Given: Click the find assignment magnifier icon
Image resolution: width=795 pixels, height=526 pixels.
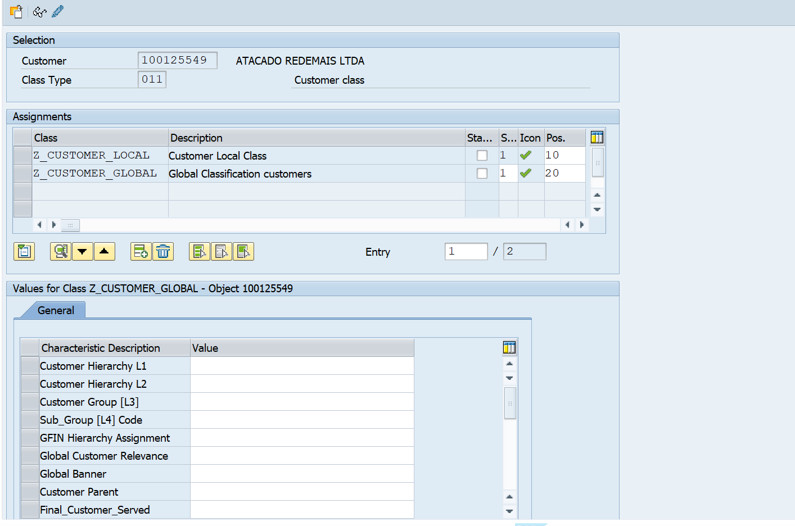Looking at the screenshot, I should coord(61,251).
